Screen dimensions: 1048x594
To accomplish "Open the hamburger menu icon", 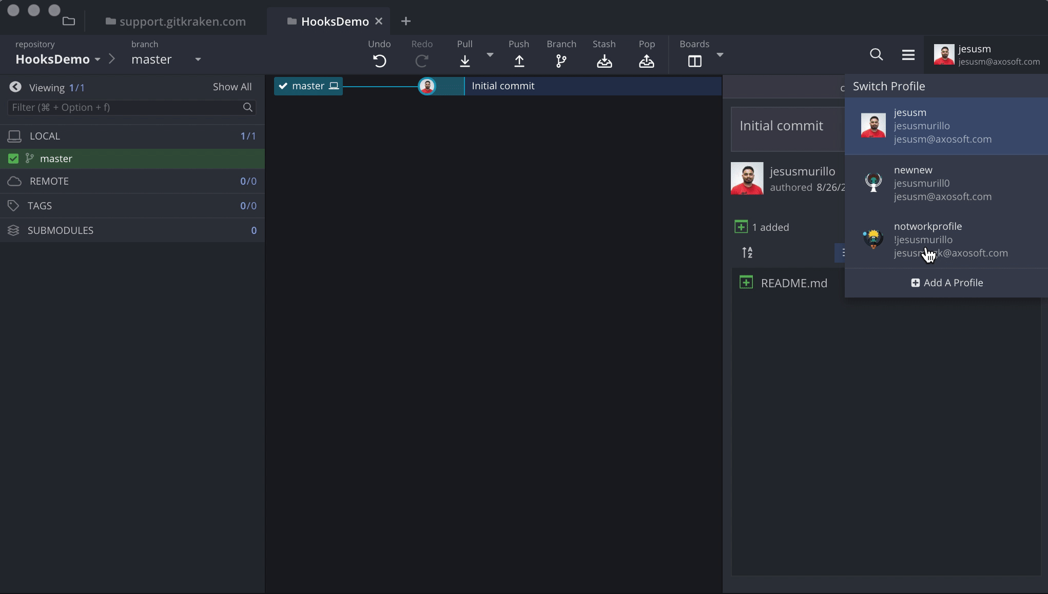I will [908, 54].
